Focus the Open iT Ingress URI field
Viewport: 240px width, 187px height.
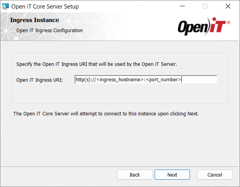146,79
